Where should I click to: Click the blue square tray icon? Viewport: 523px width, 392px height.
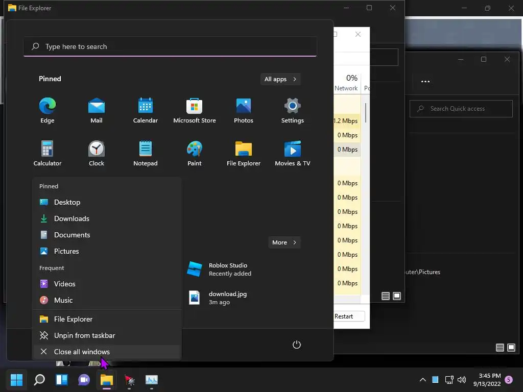[x=435, y=380]
